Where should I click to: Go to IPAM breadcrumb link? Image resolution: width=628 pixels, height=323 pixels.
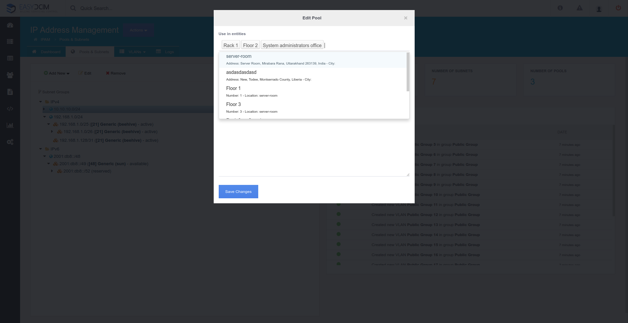pos(45,39)
